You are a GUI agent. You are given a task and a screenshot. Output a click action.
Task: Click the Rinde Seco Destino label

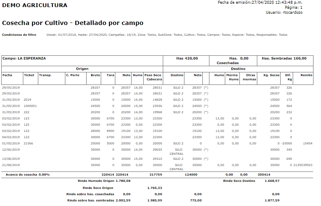(x=239, y=181)
